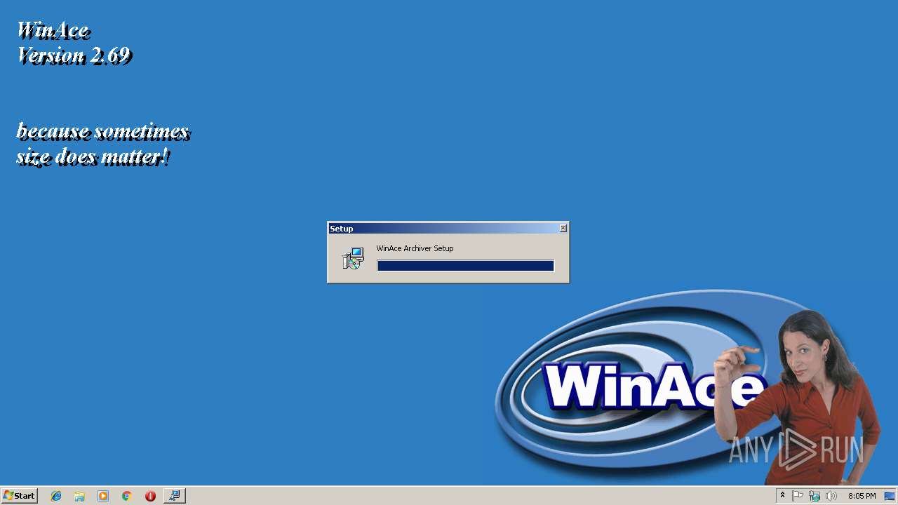Open the Action Center flag icon
This screenshot has height=505, width=898.
pyautogui.click(x=798, y=496)
